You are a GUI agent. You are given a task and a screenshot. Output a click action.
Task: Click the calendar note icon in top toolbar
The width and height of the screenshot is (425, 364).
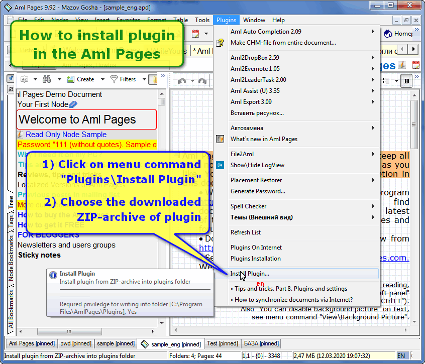click(195, 34)
